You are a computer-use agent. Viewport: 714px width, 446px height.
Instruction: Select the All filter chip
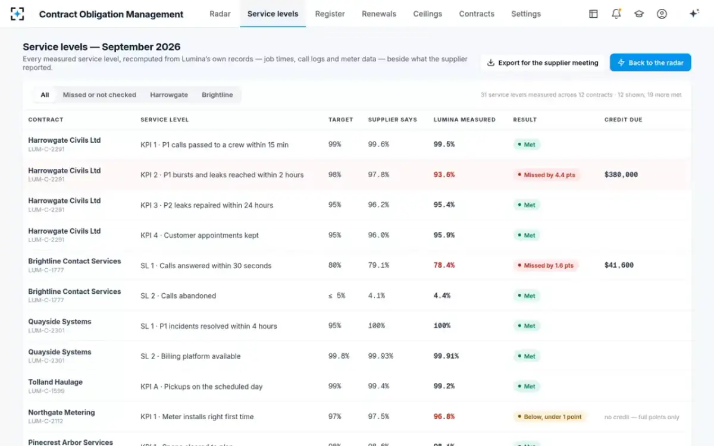[x=45, y=95]
